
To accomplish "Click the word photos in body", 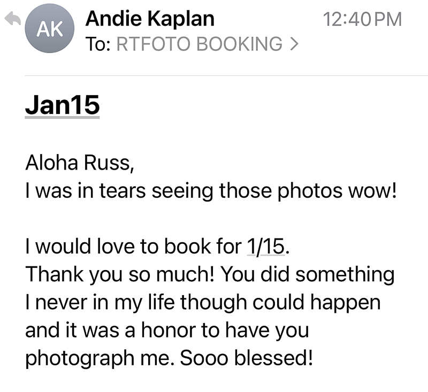I will (x=310, y=191).
